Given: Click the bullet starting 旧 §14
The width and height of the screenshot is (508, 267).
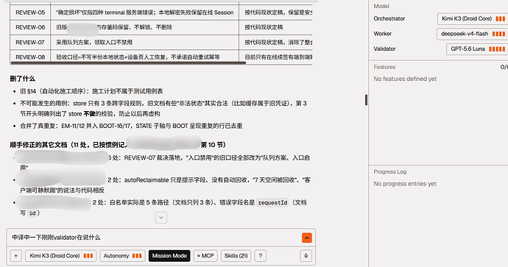Looking at the screenshot, I should pyautogui.click(x=91, y=92).
